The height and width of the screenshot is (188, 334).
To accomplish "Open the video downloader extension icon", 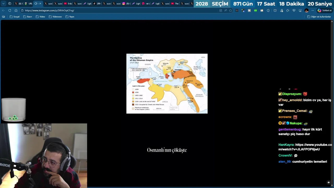I will click(243, 10).
